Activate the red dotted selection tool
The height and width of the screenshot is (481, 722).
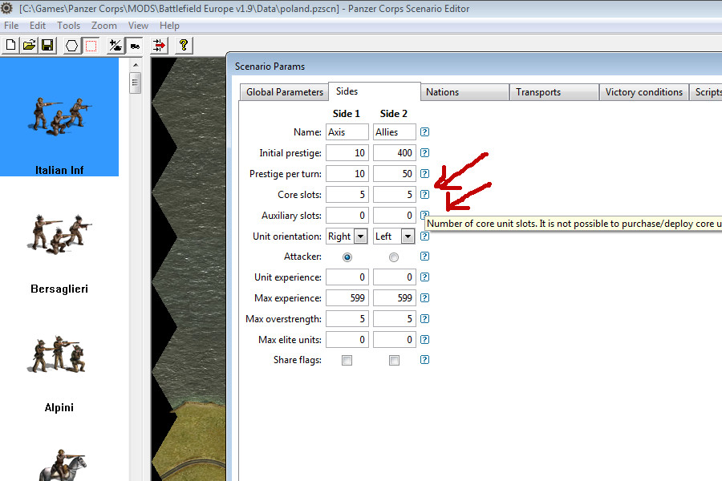click(91, 46)
